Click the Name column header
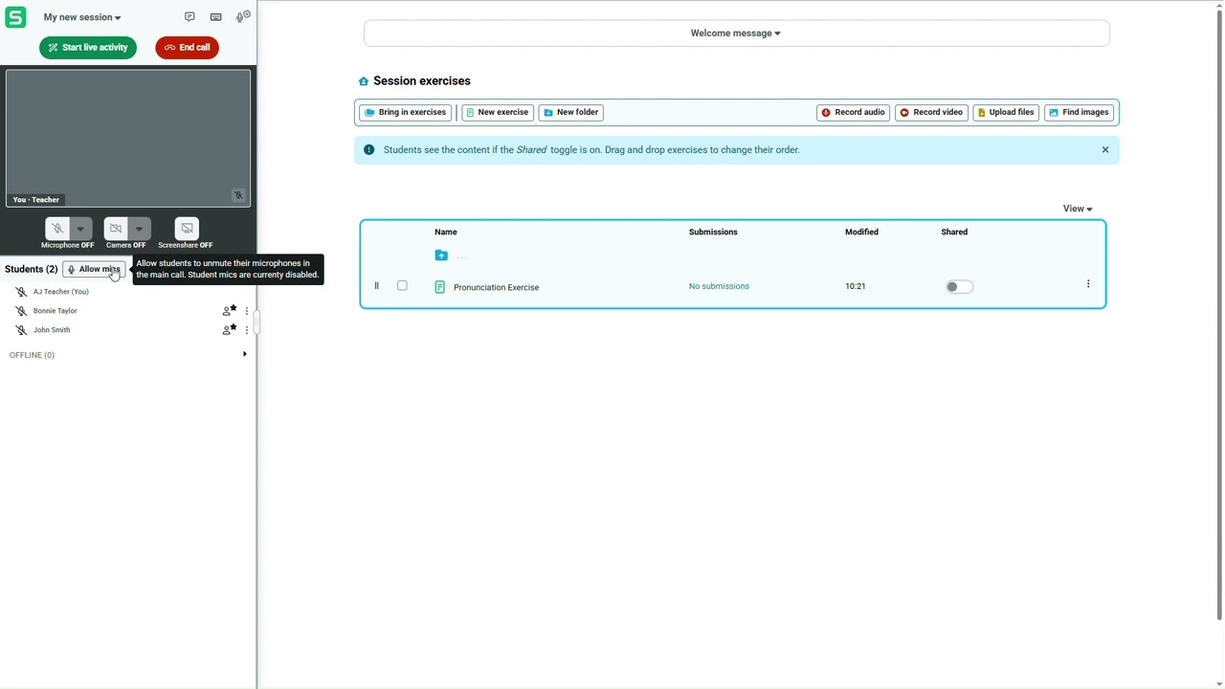Image resolution: width=1225 pixels, height=689 pixels. [x=446, y=233]
